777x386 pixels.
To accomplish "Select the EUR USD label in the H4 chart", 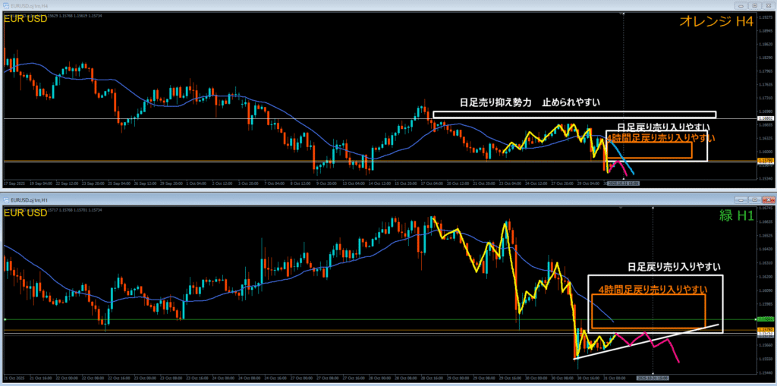I will point(26,19).
